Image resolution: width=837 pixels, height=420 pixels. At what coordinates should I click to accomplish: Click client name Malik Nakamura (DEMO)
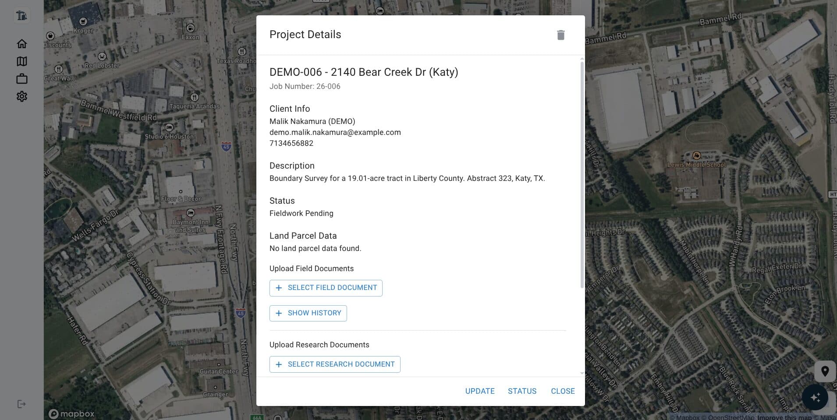pyautogui.click(x=312, y=121)
